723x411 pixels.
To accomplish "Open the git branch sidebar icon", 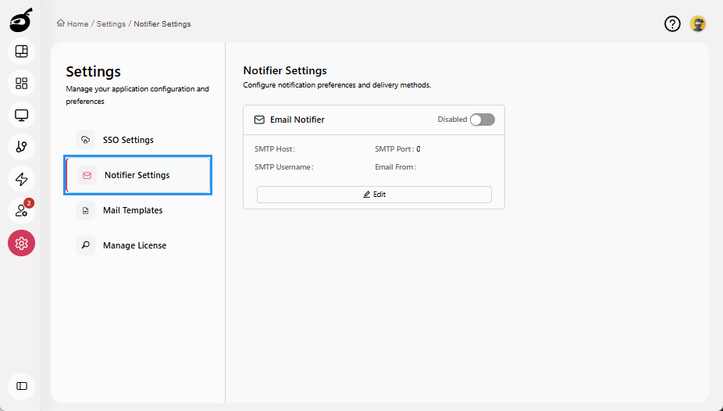I will (21, 147).
